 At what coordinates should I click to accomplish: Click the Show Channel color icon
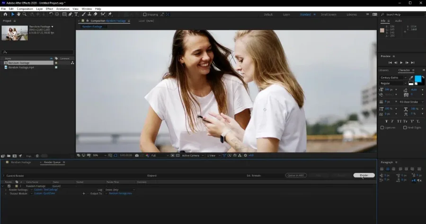click(x=147, y=155)
